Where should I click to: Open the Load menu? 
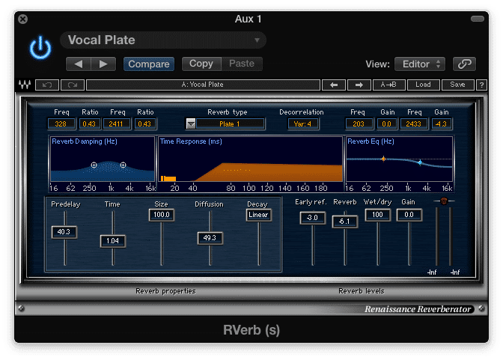(x=423, y=85)
